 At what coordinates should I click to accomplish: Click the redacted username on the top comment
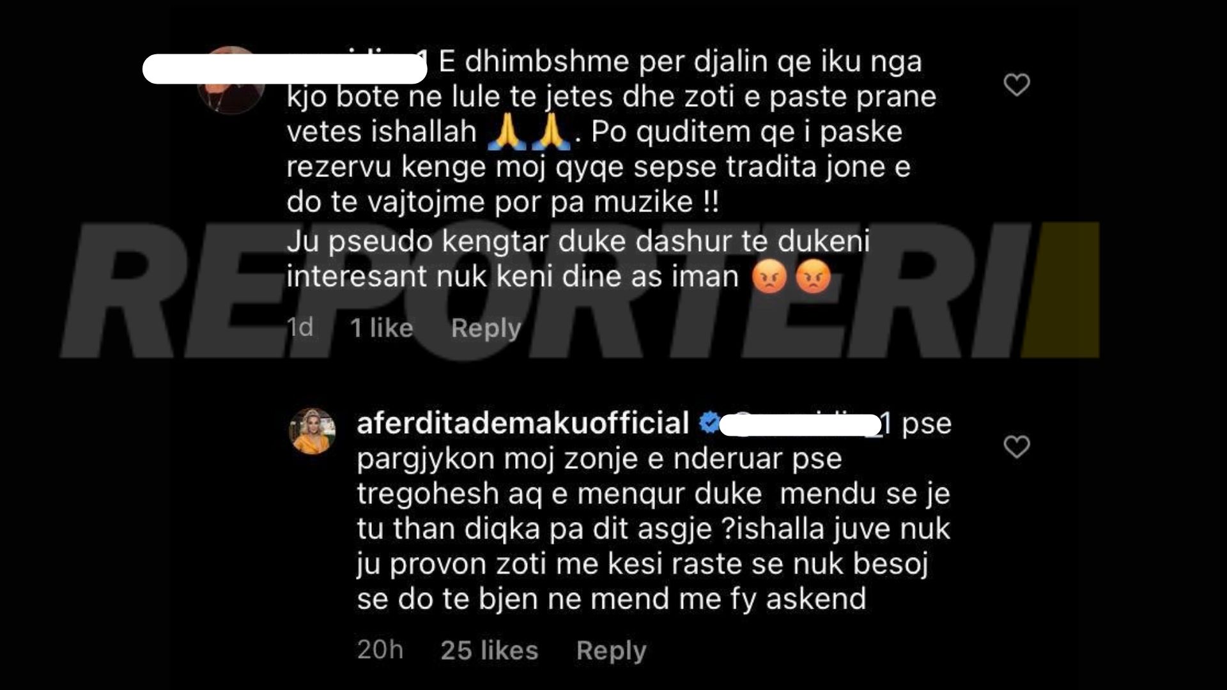point(284,69)
